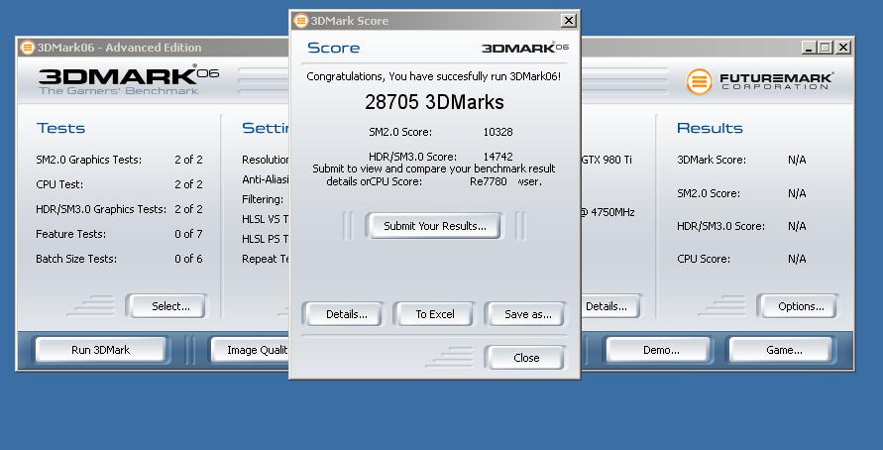This screenshot has width=883, height=450.
Task: Click SM2.0 Score N/A in Results
Action: pos(741,193)
